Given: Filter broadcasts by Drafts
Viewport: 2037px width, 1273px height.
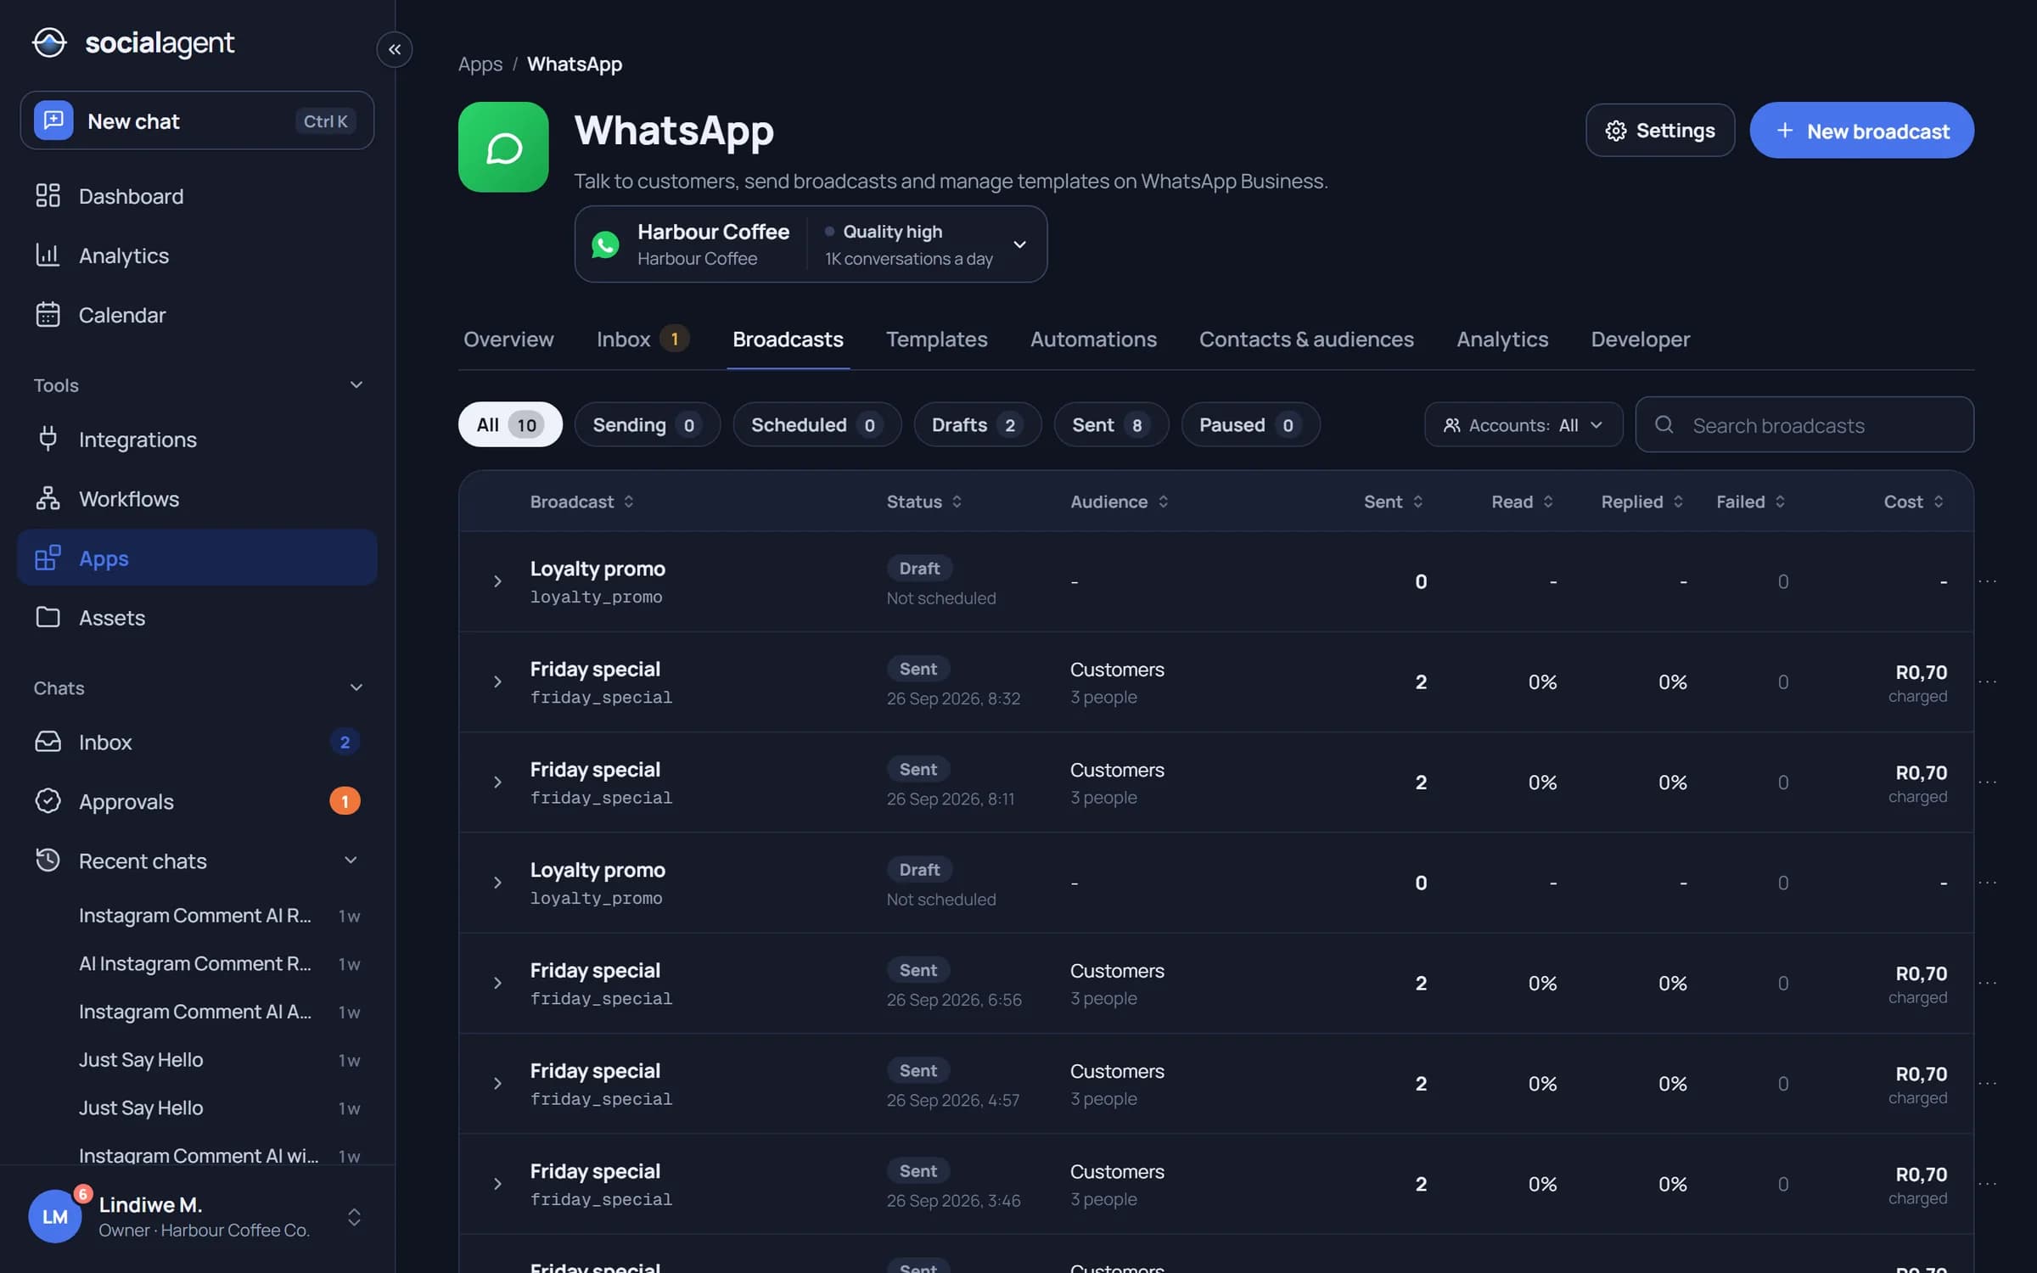Looking at the screenshot, I should 977,424.
